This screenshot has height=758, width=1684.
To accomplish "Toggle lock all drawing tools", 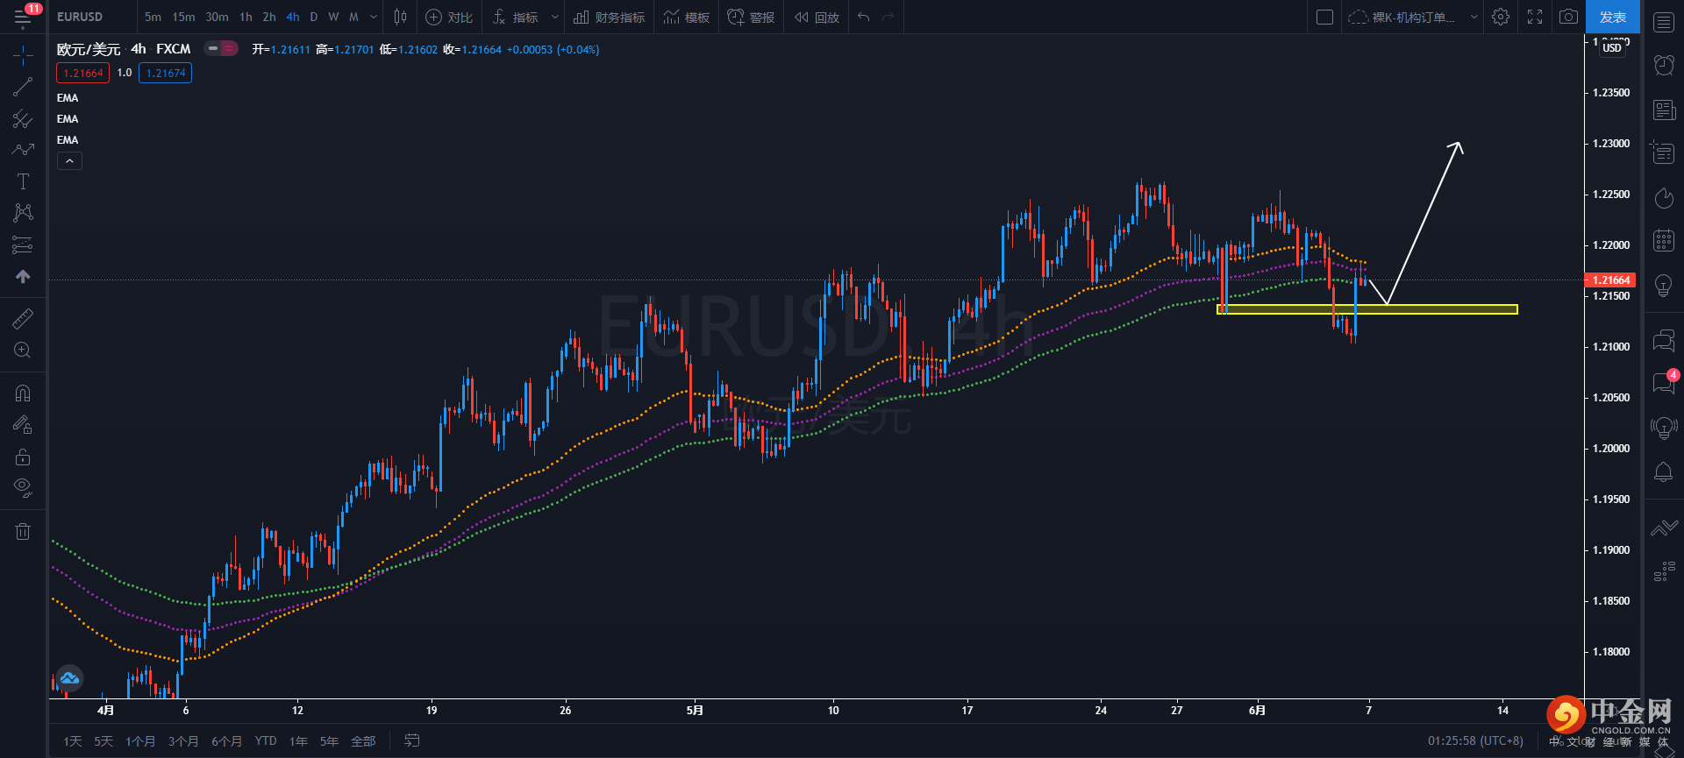I will pos(23,457).
